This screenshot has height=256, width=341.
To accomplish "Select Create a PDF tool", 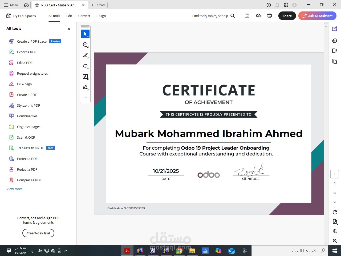I will (x=23, y=95).
